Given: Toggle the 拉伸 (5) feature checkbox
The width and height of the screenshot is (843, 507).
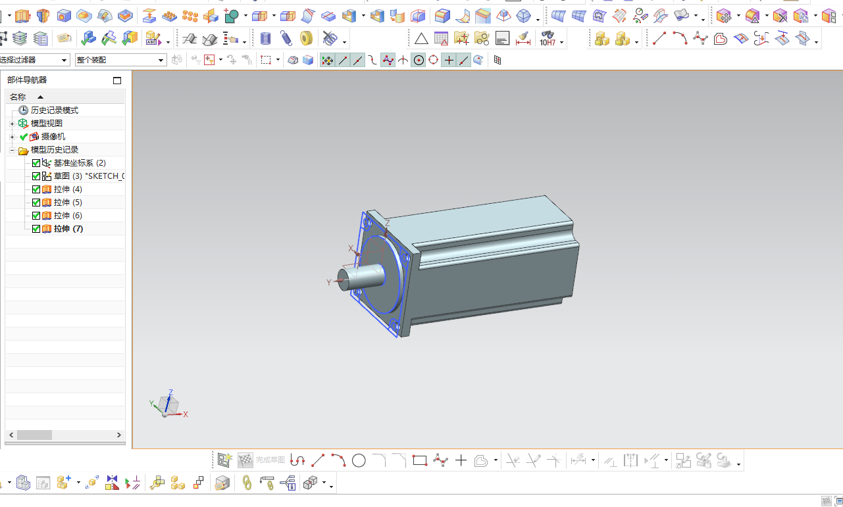Looking at the screenshot, I should (x=36, y=203).
